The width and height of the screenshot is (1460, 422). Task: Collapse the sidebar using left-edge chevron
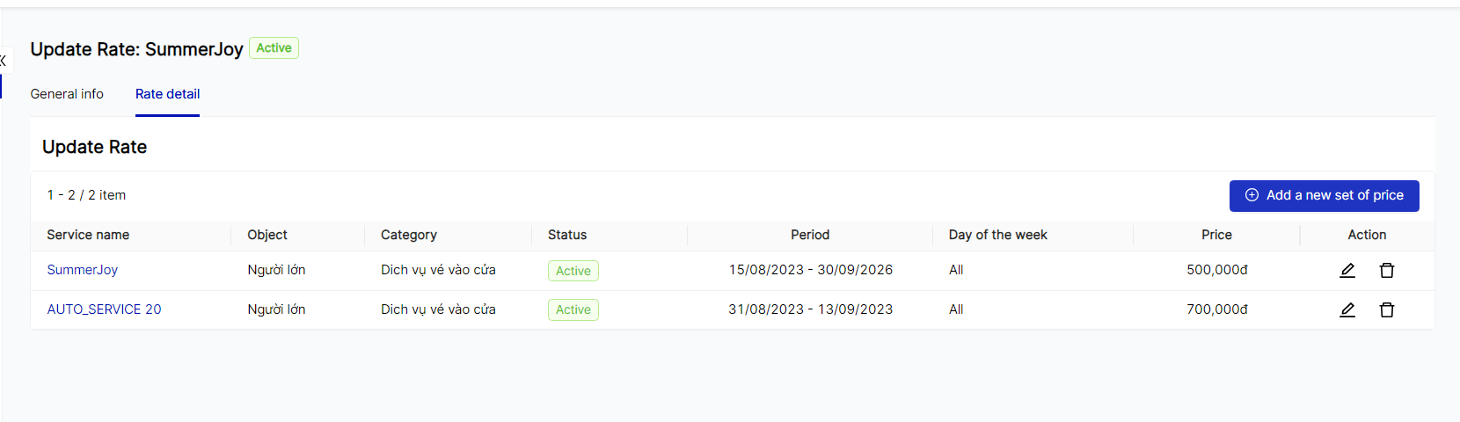click(x=4, y=61)
